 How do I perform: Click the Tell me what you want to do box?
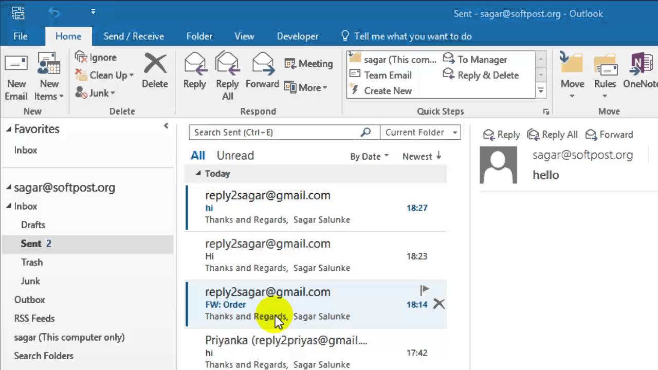407,36
